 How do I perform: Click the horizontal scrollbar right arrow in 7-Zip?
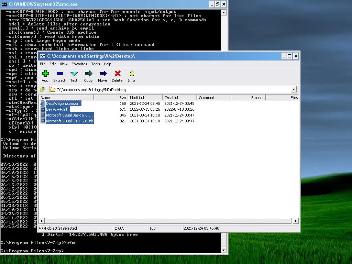click(296, 221)
